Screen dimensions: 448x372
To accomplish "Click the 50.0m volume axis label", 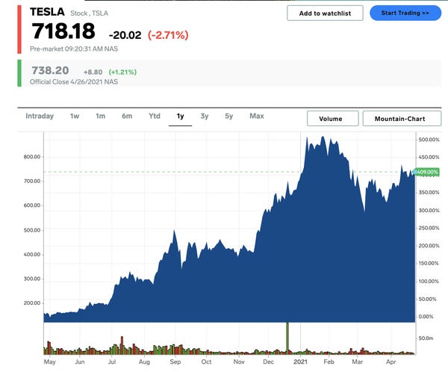I will (x=426, y=338).
